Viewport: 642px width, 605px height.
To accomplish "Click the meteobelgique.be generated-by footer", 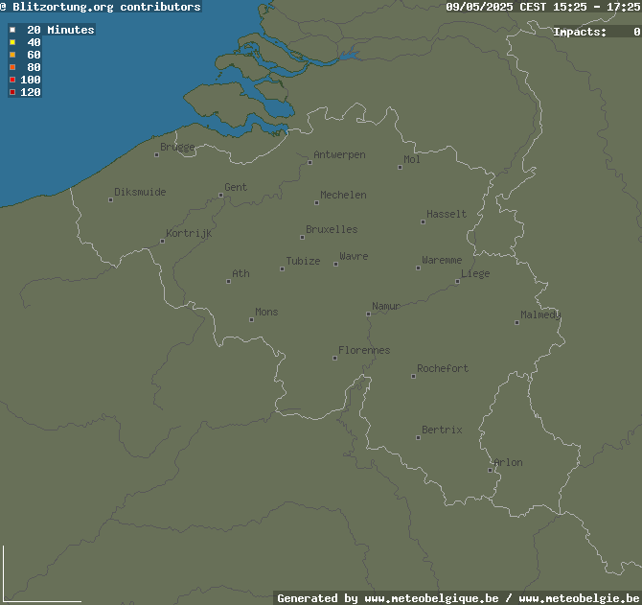I will (457, 598).
